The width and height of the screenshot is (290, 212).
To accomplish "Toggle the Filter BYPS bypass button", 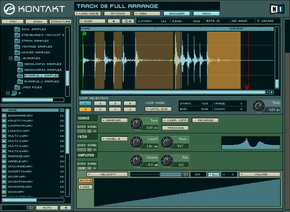I will pyautogui.click(x=82, y=145).
